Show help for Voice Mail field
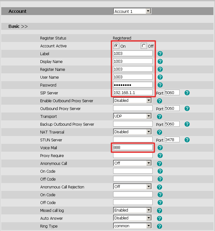 tap(160, 148)
